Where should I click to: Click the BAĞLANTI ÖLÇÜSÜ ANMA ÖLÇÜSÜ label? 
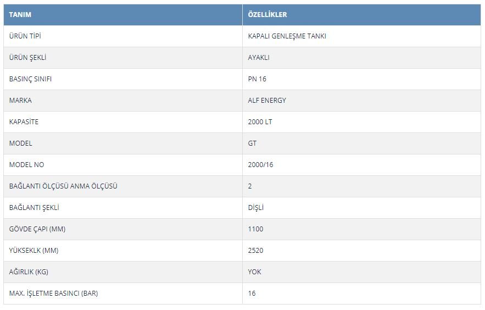click(63, 186)
